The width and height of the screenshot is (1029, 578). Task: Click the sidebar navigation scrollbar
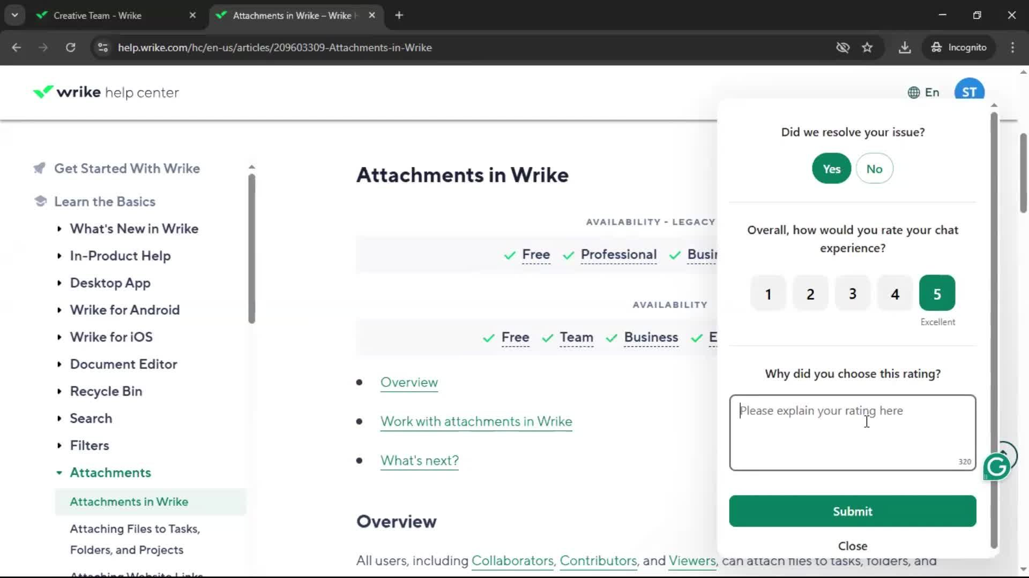coord(251,249)
